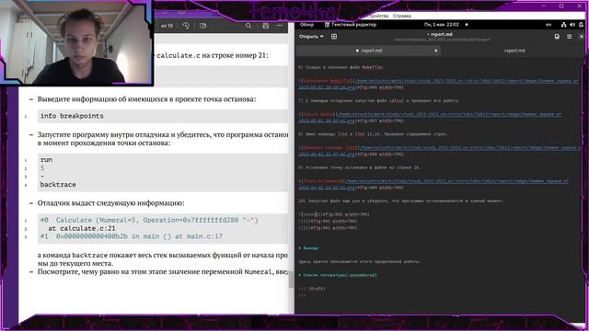This screenshot has width=589, height=331.
Task: Click the 'Точка останова' image link path
Action: [433, 184]
